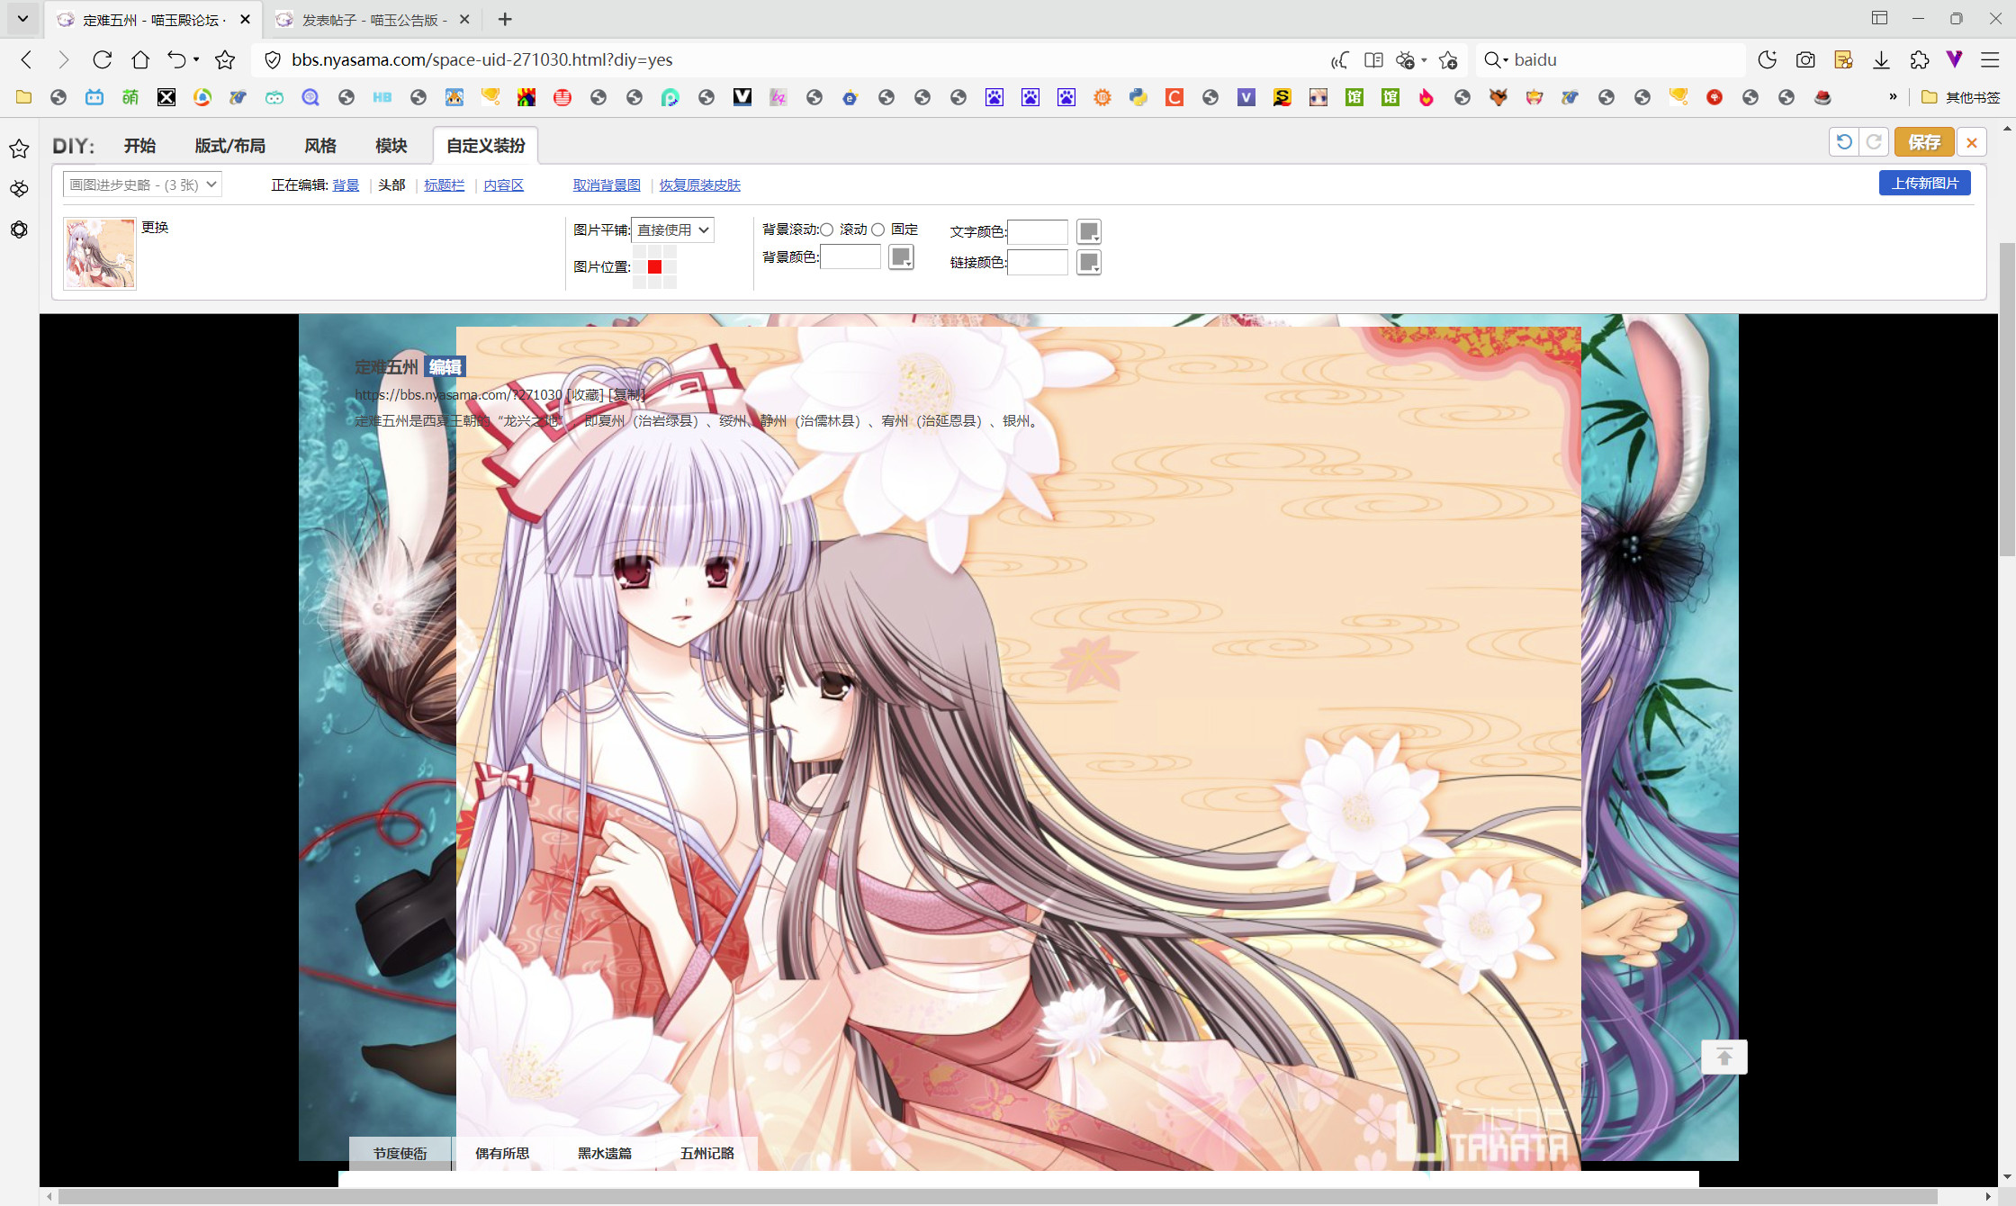Viewport: 2016px width, 1206px height.
Task: Open browser screenshot camera icon
Action: pos(1804,60)
